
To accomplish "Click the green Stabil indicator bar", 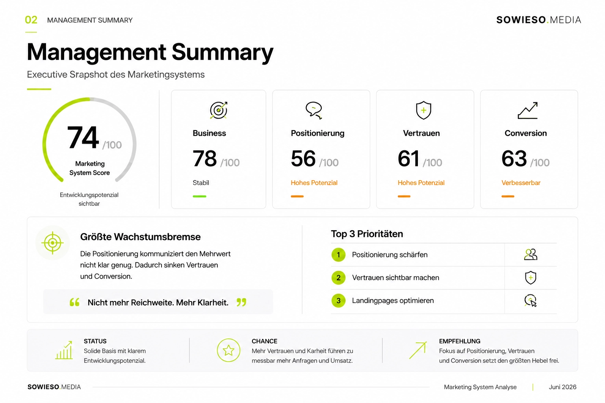I will coord(200,196).
